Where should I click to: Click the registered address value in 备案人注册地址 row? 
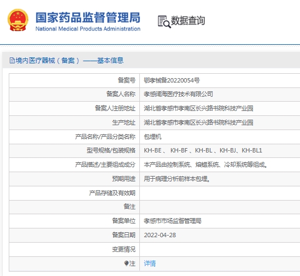coord(198,108)
